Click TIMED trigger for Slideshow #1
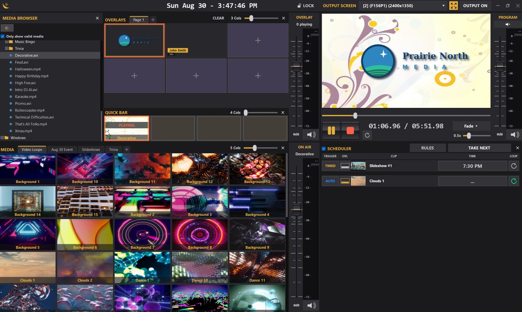Viewport: 522px width, 312px height. click(330, 166)
